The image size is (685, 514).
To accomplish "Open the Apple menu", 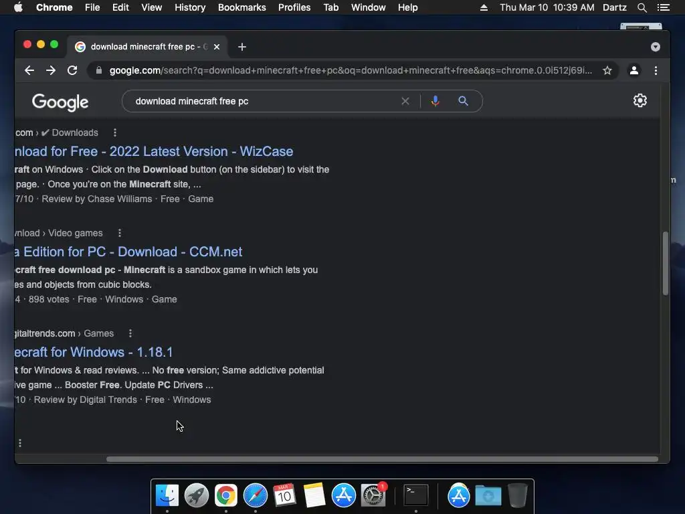I will pos(18,7).
